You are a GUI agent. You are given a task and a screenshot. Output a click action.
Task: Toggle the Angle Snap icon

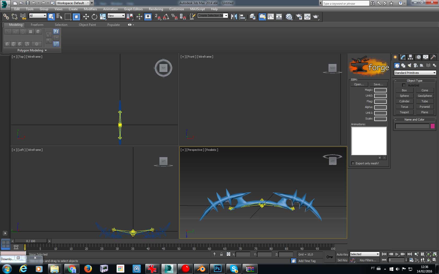[166, 17]
